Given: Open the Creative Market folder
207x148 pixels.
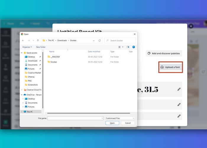Looking at the screenshot, I should 33,73.
